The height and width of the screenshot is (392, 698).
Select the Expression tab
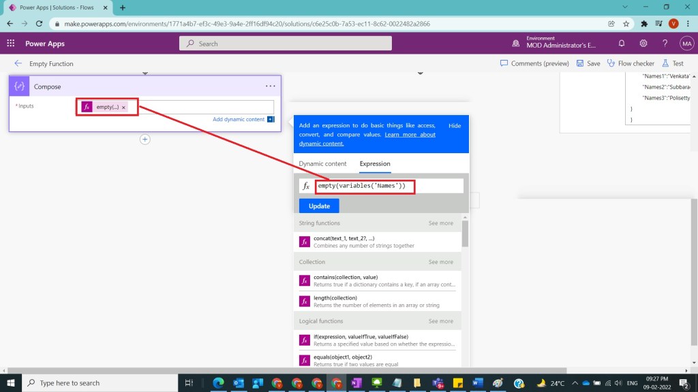375,164
